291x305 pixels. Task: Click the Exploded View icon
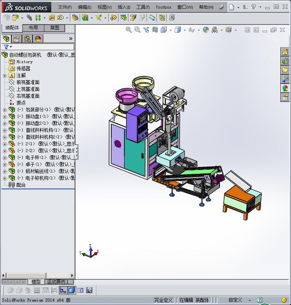pyautogui.click(x=133, y=18)
